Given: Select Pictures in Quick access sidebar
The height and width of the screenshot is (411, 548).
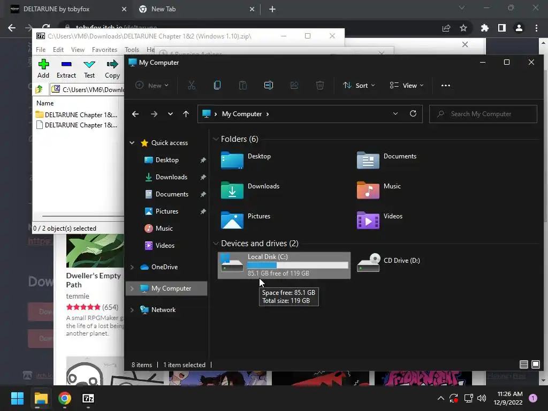Looking at the screenshot, I should (x=167, y=211).
